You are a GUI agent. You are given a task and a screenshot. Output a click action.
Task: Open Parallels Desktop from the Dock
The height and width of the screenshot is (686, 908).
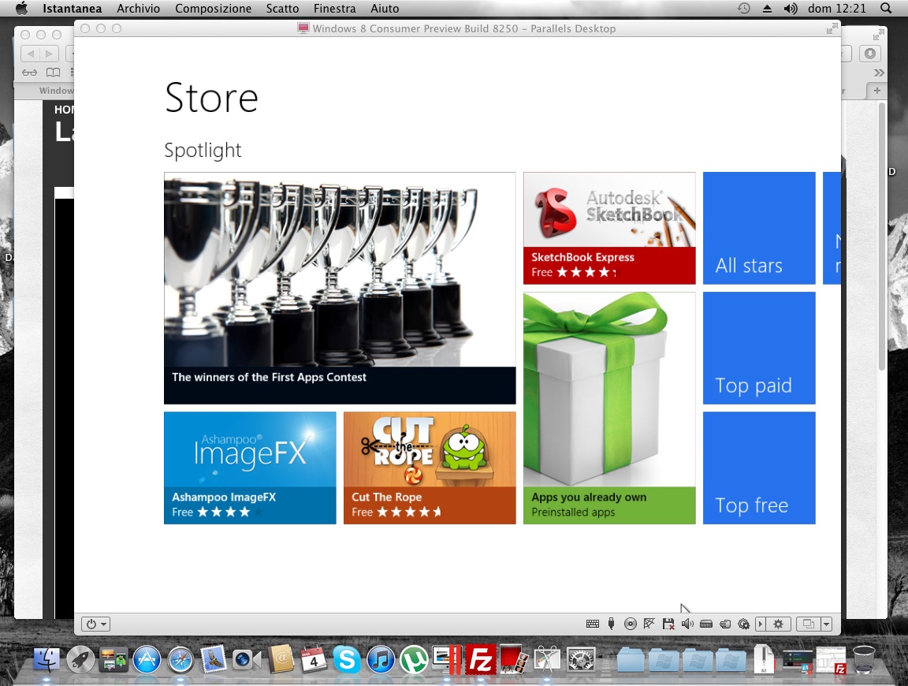pos(447,660)
